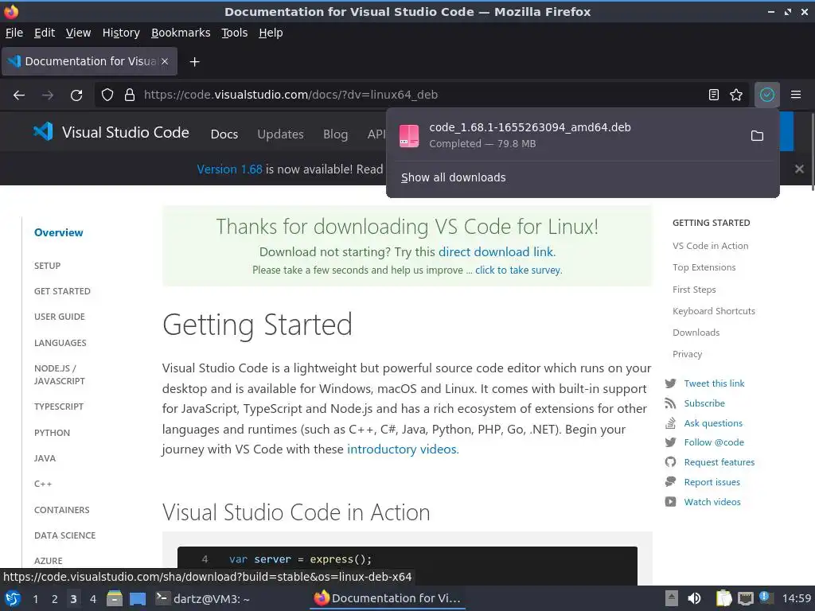
Task: Click the Version 1.68 link
Action: point(230,169)
